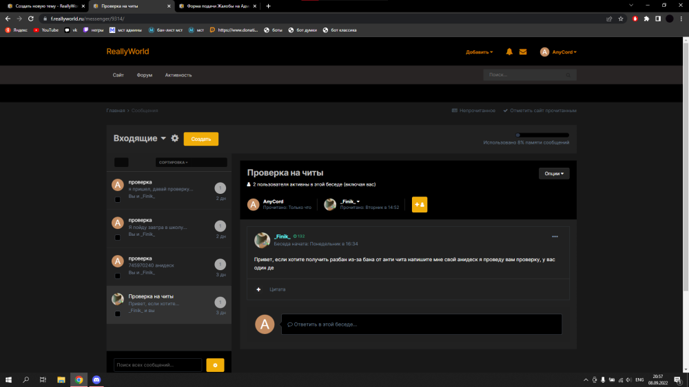The height and width of the screenshot is (387, 689).
Task: Open the notifications bell icon
Action: (x=509, y=52)
